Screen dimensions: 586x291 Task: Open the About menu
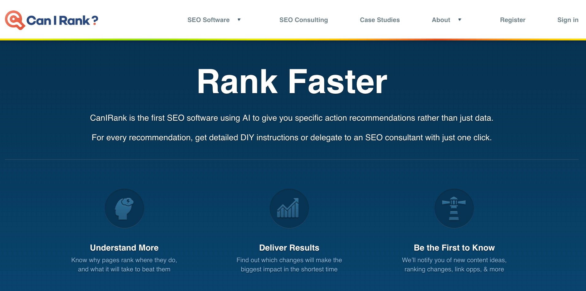(441, 20)
